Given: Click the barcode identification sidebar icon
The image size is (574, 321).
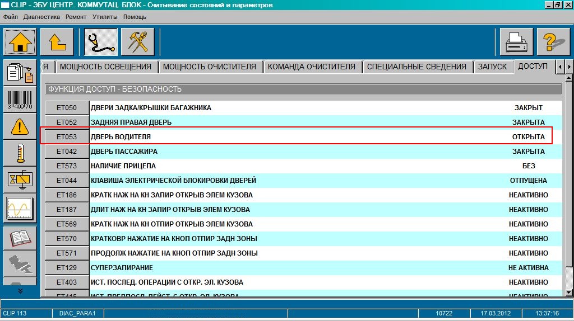Looking at the screenshot, I should [x=20, y=100].
